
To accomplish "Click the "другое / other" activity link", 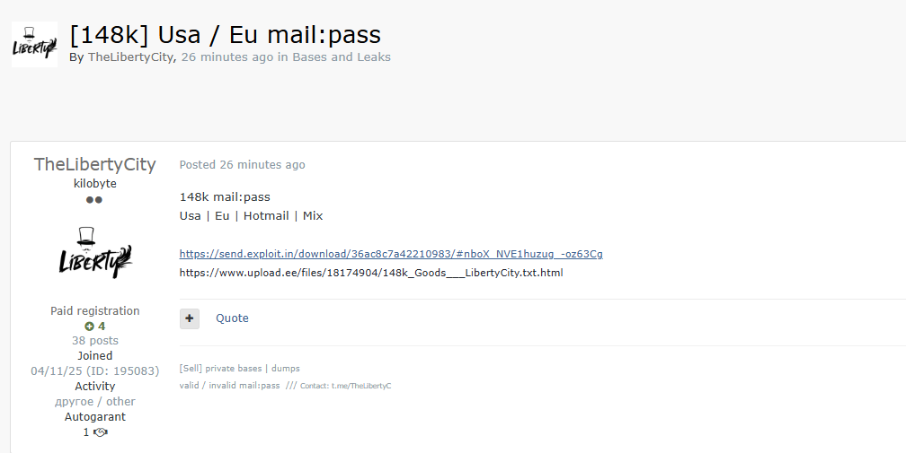I will point(94,402).
